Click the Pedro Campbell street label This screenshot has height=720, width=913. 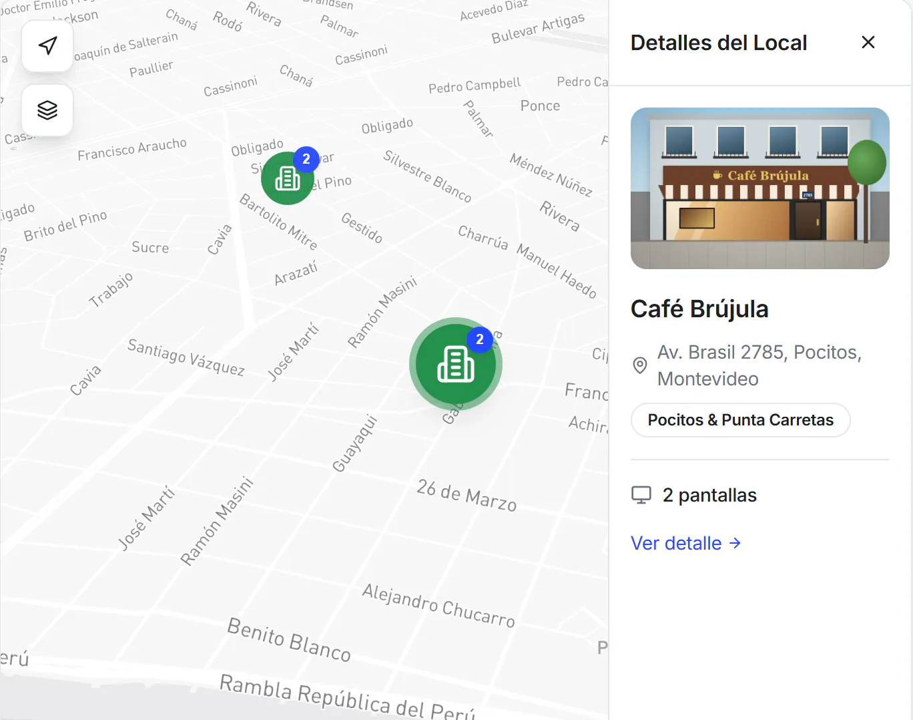(x=475, y=85)
